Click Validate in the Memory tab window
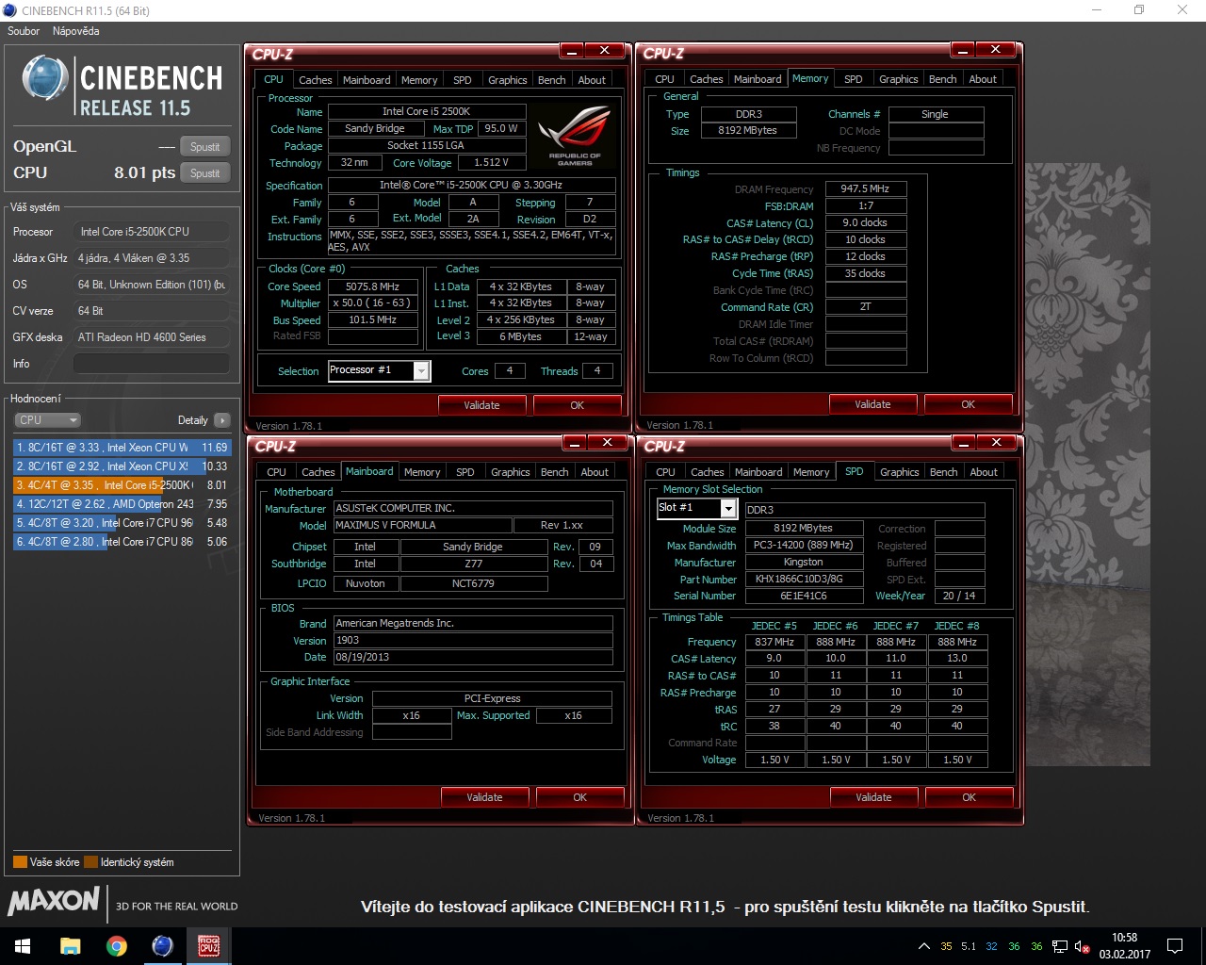This screenshot has width=1206, height=965. (x=872, y=404)
